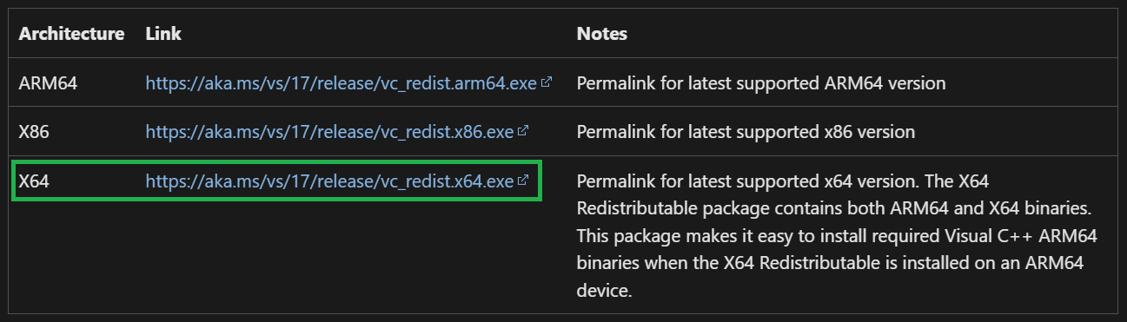Click the word "Permalink" in the X86 row

[x=613, y=132]
